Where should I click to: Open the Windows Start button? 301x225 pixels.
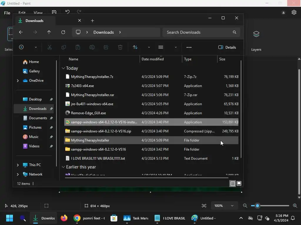point(9,218)
